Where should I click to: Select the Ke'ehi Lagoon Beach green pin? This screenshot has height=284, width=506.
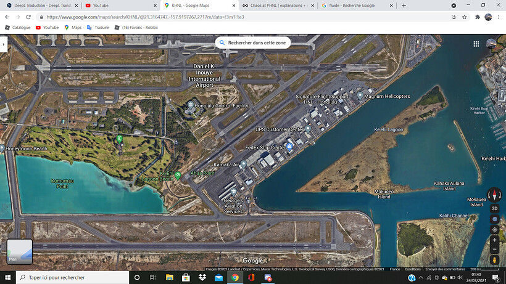(x=178, y=176)
